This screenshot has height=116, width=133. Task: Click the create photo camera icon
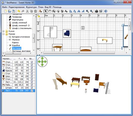97,11
